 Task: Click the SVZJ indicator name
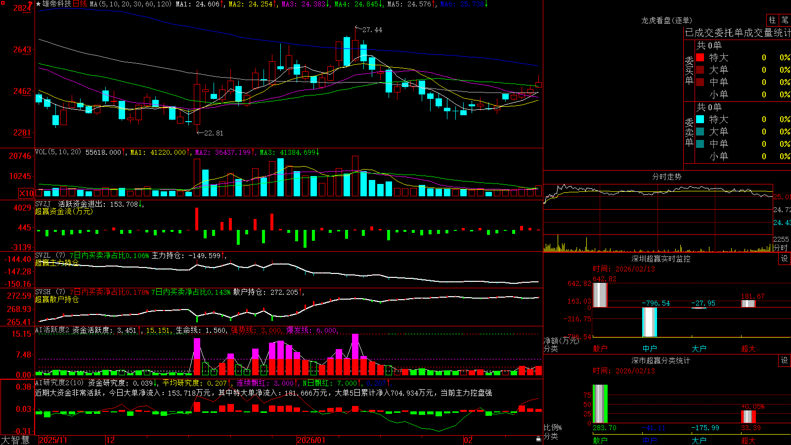pyautogui.click(x=43, y=204)
